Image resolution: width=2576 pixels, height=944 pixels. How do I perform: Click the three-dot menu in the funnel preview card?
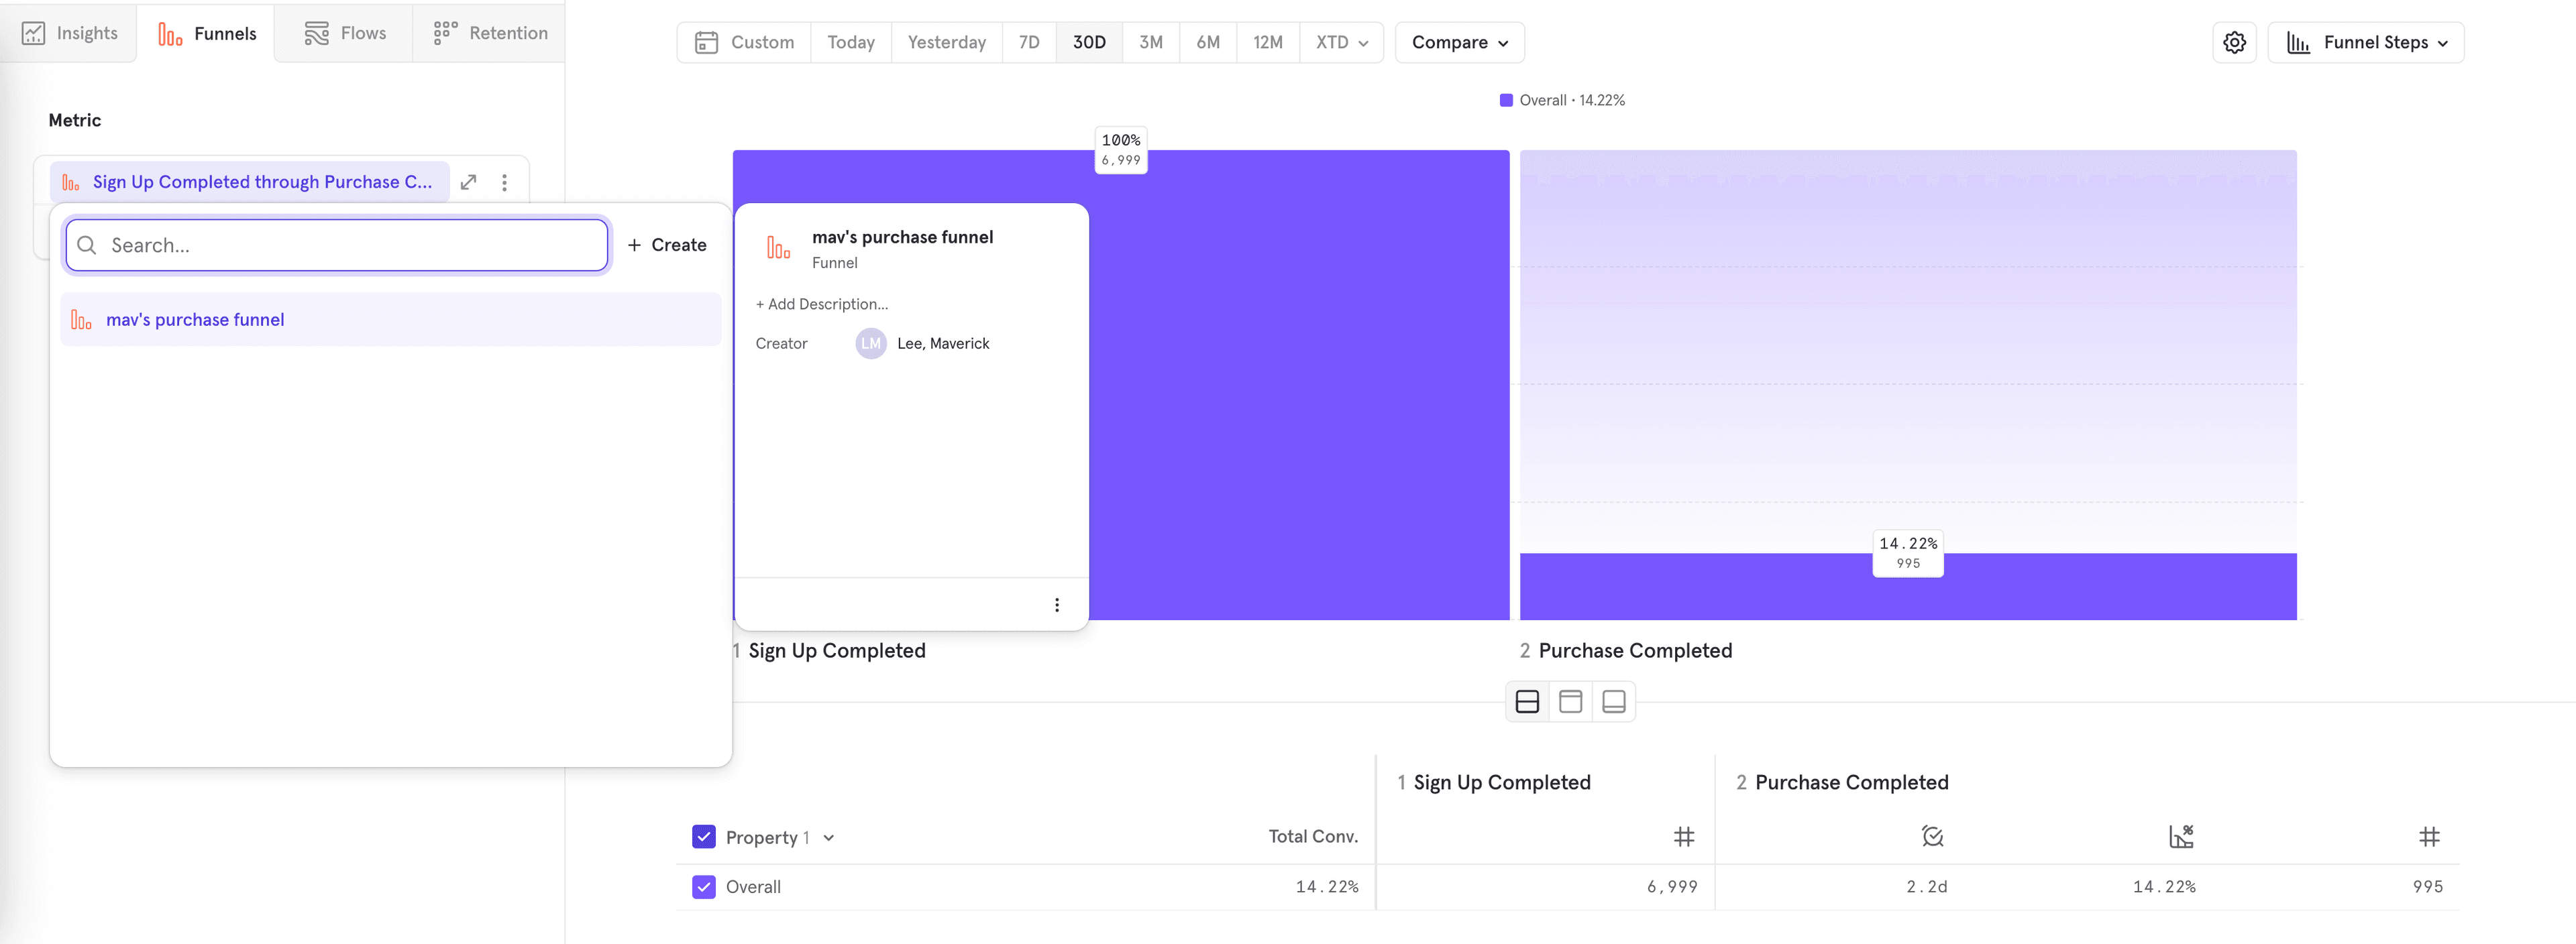1056,604
